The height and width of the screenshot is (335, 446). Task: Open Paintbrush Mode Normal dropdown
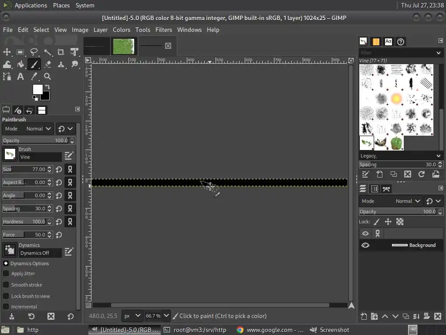click(28, 129)
